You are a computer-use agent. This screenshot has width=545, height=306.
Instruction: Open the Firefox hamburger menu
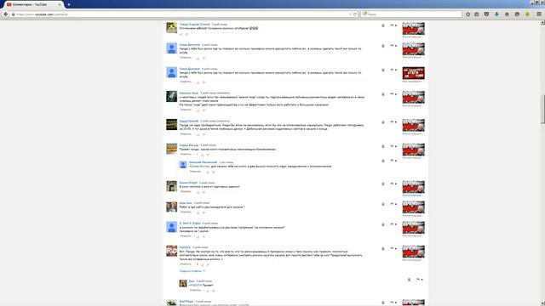[x=539, y=14]
